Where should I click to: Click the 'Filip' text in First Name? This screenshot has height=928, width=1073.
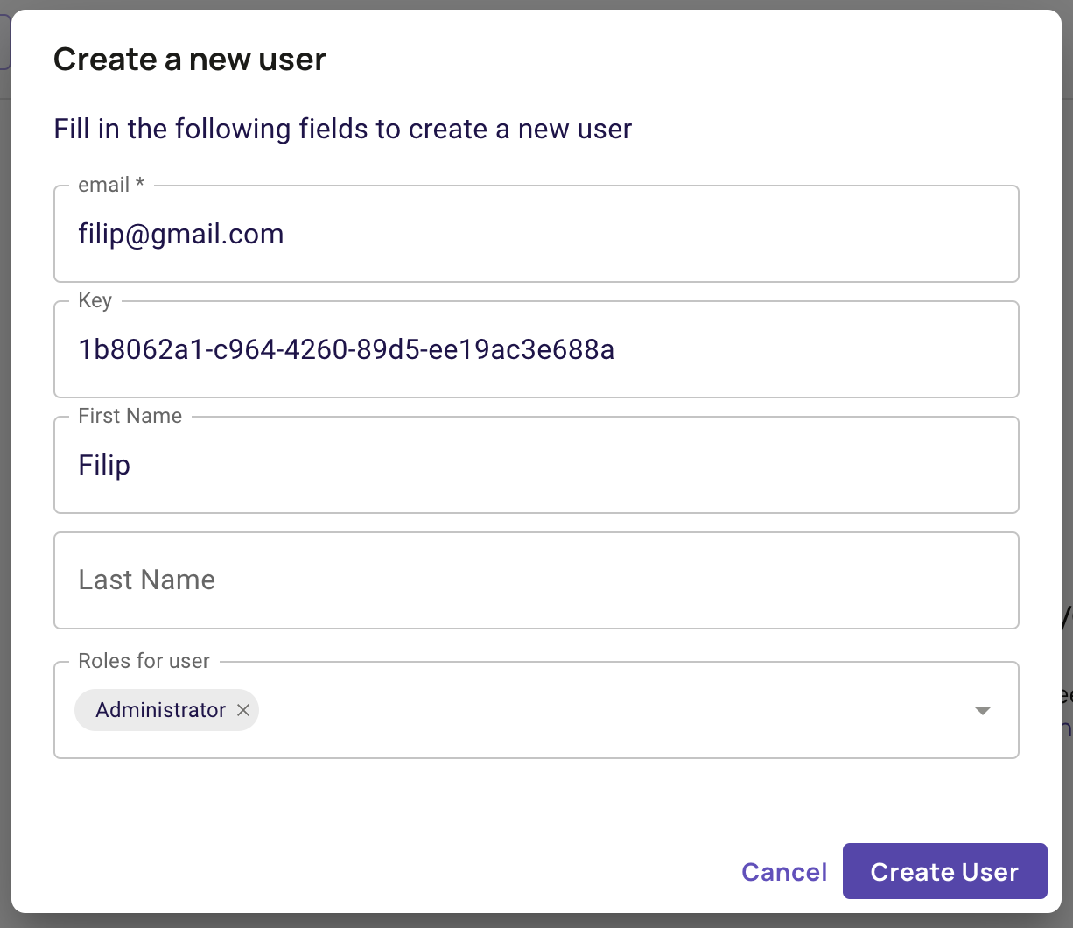tap(104, 465)
